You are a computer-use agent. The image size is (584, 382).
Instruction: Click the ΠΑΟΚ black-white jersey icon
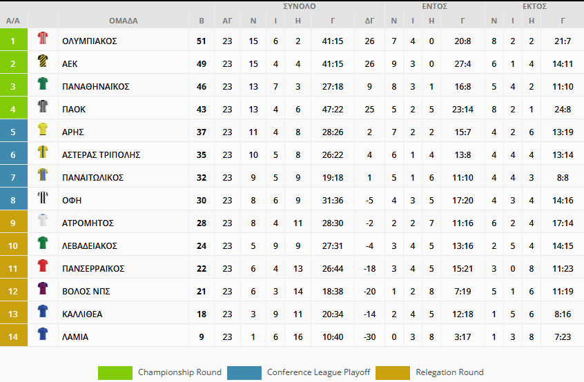43,106
